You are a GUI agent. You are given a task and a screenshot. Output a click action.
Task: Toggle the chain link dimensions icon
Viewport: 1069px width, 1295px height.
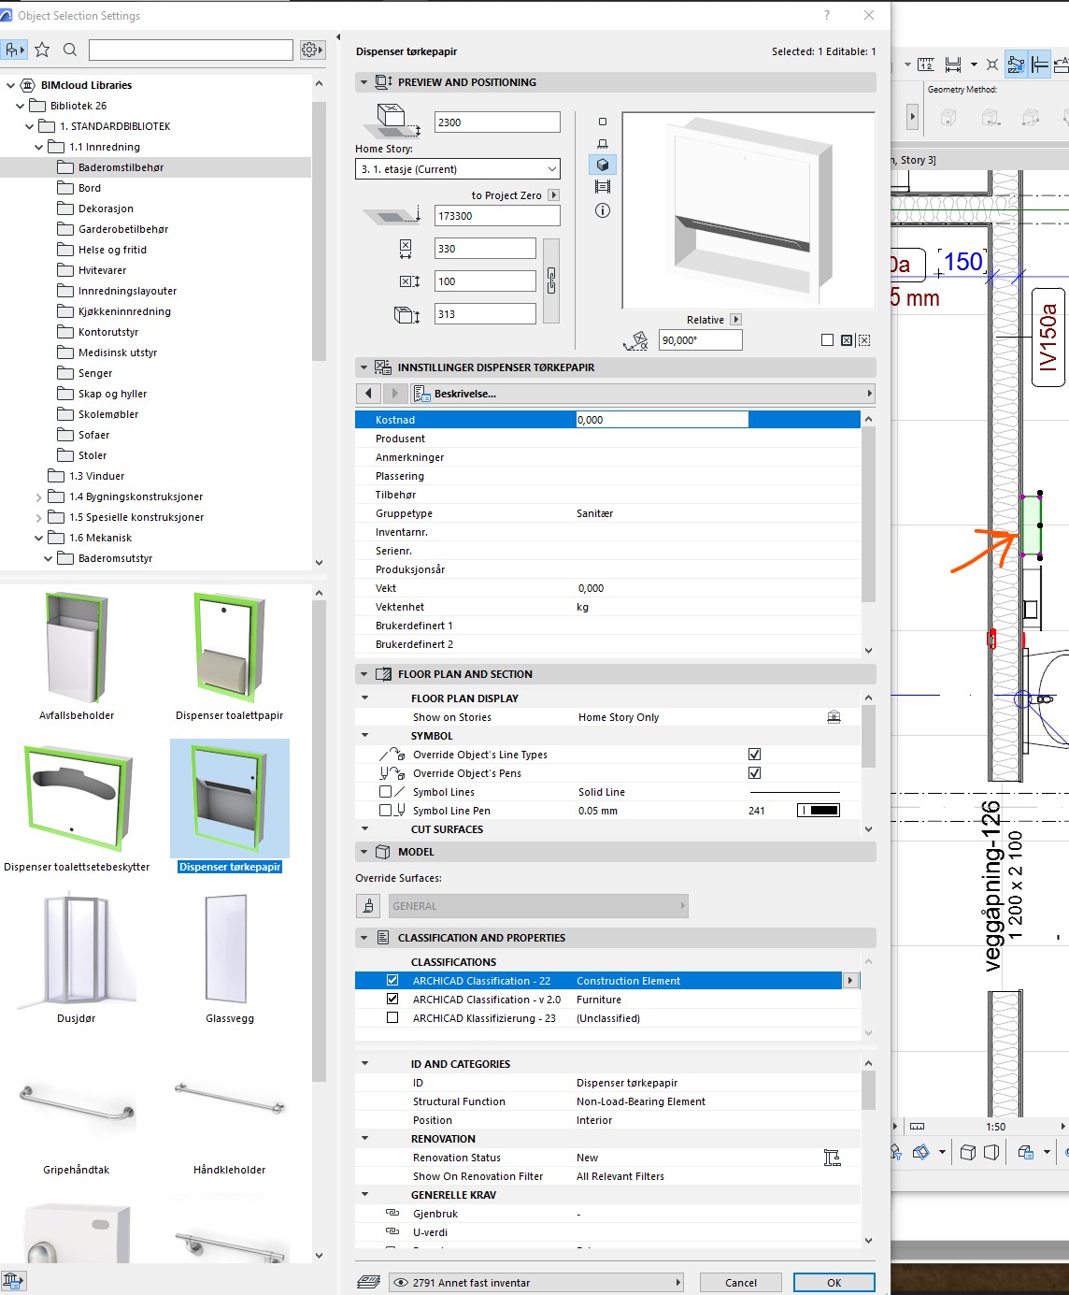tap(551, 281)
